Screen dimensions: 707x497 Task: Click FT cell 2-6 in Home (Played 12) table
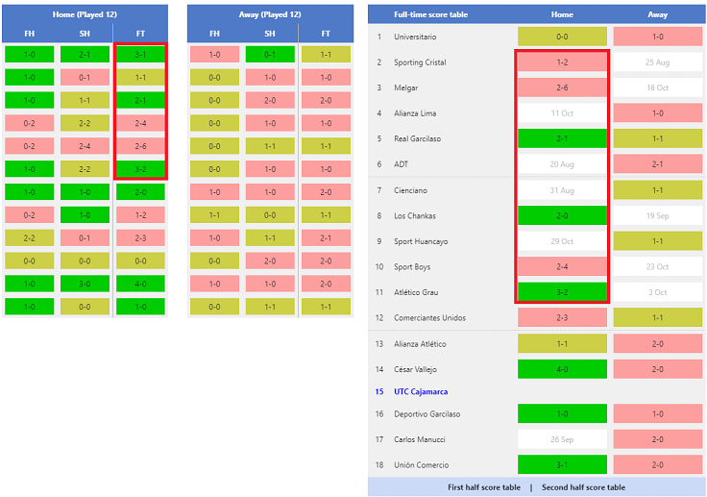140,146
